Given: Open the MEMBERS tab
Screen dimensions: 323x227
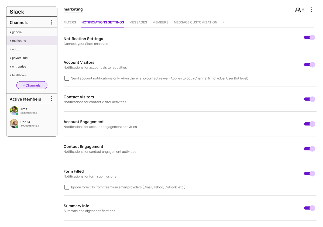Looking at the screenshot, I should 160,22.
